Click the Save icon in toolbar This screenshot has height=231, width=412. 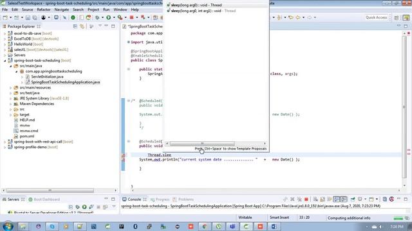pyautogui.click(x=28, y=17)
